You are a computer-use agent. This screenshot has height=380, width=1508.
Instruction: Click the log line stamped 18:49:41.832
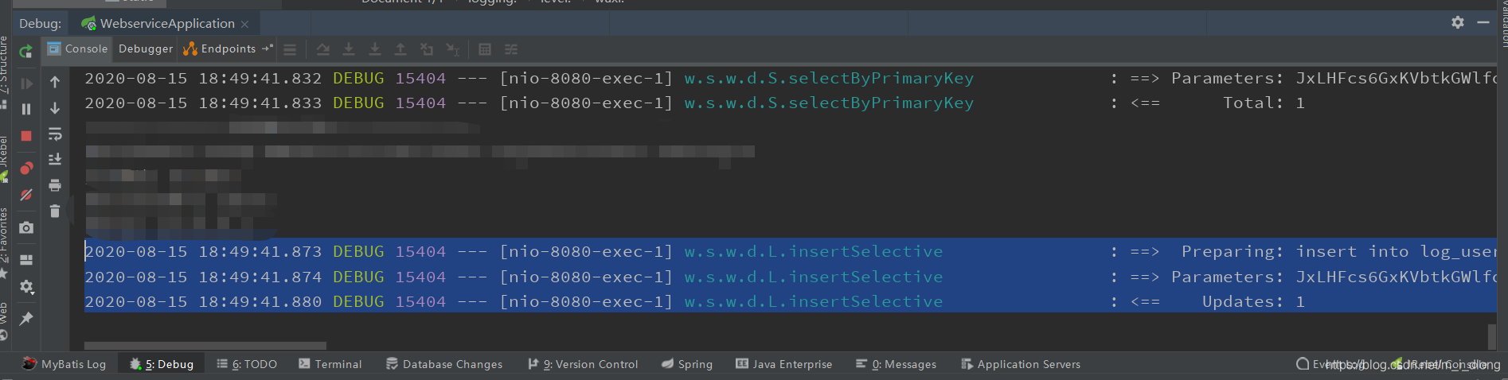tap(791, 78)
